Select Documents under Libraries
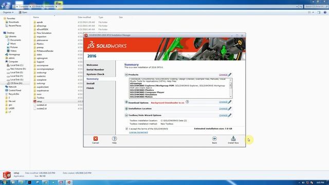 coord(14,40)
